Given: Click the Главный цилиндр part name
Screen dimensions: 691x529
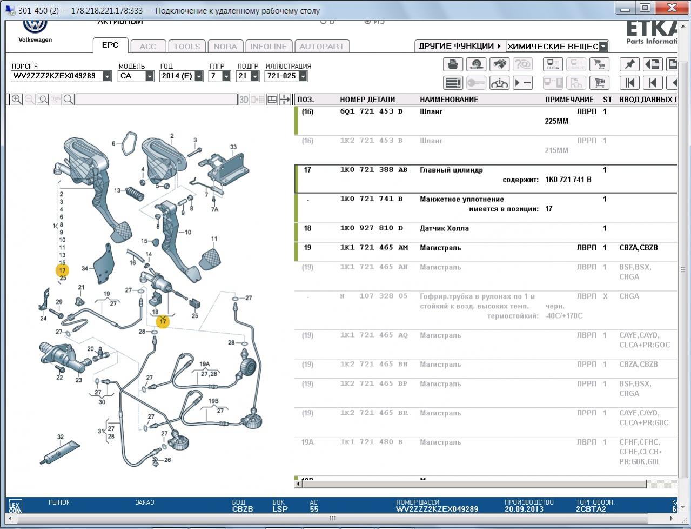Looking at the screenshot, I should 451,170.
